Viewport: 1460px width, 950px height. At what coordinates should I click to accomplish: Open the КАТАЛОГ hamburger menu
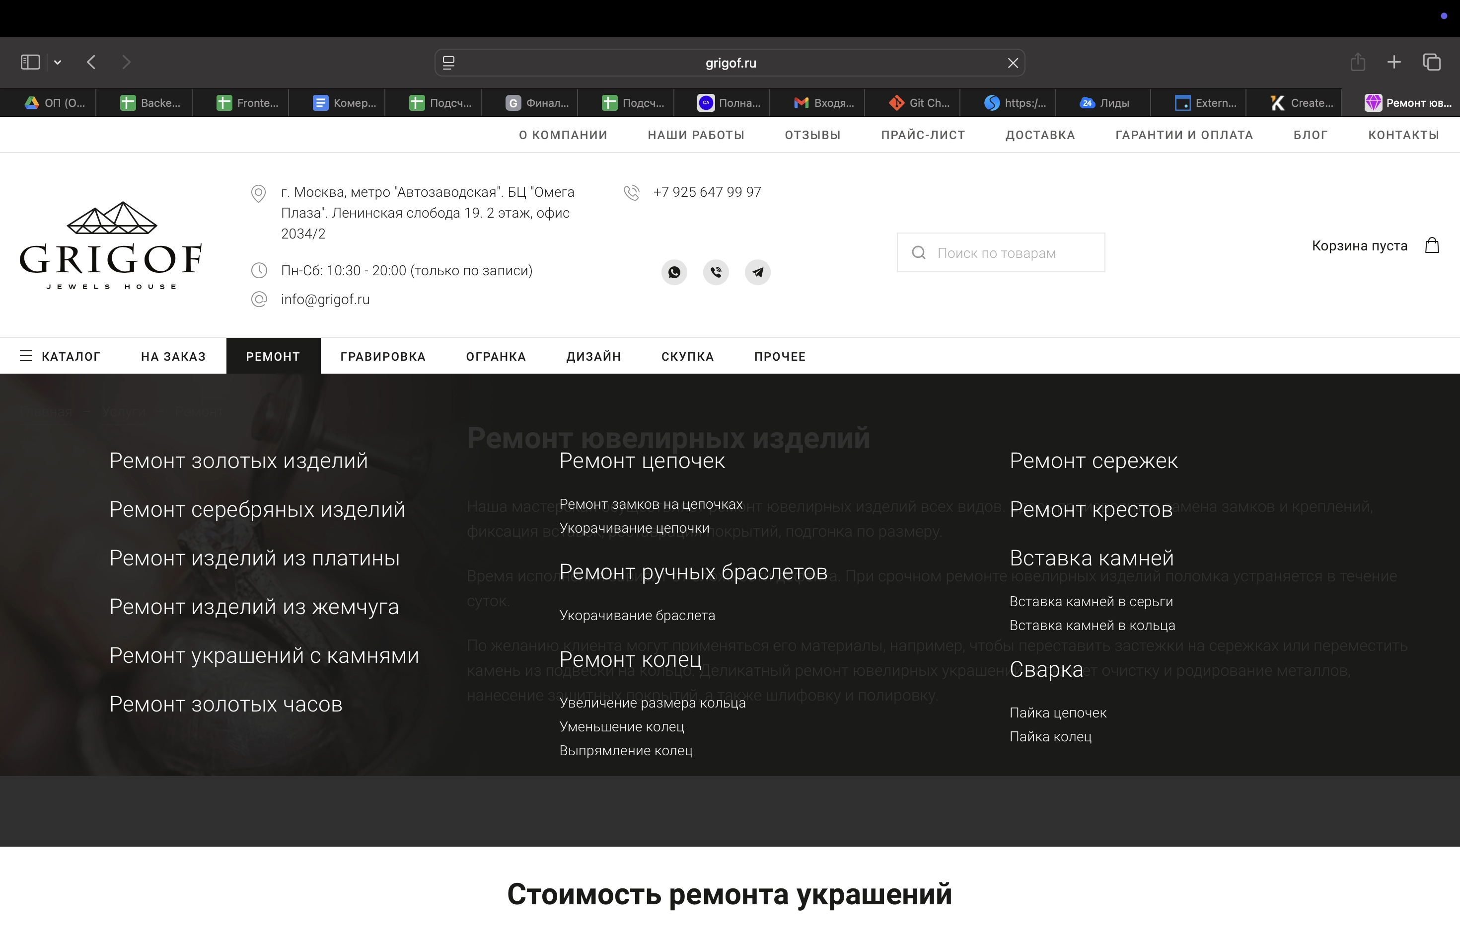(x=26, y=356)
